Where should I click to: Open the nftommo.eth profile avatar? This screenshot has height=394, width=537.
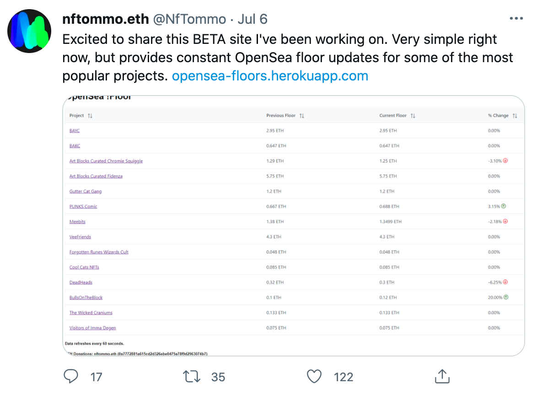(x=29, y=31)
